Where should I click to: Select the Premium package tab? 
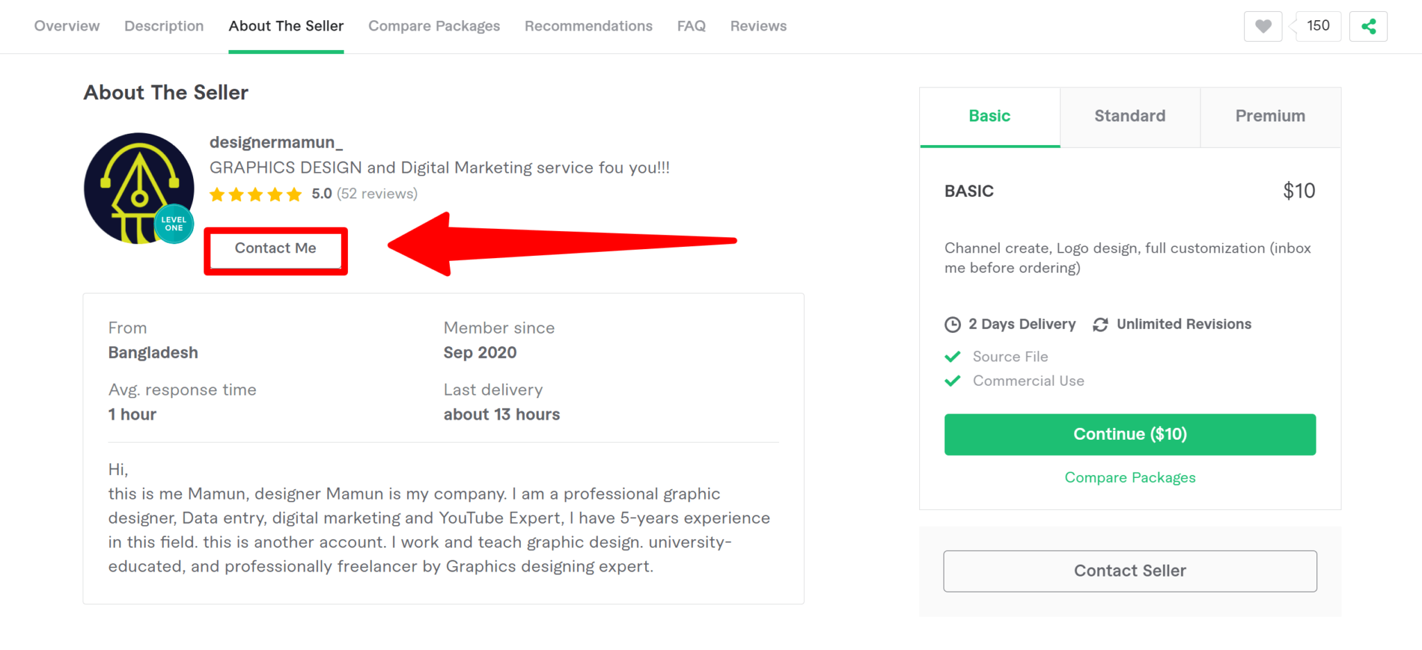point(1270,117)
